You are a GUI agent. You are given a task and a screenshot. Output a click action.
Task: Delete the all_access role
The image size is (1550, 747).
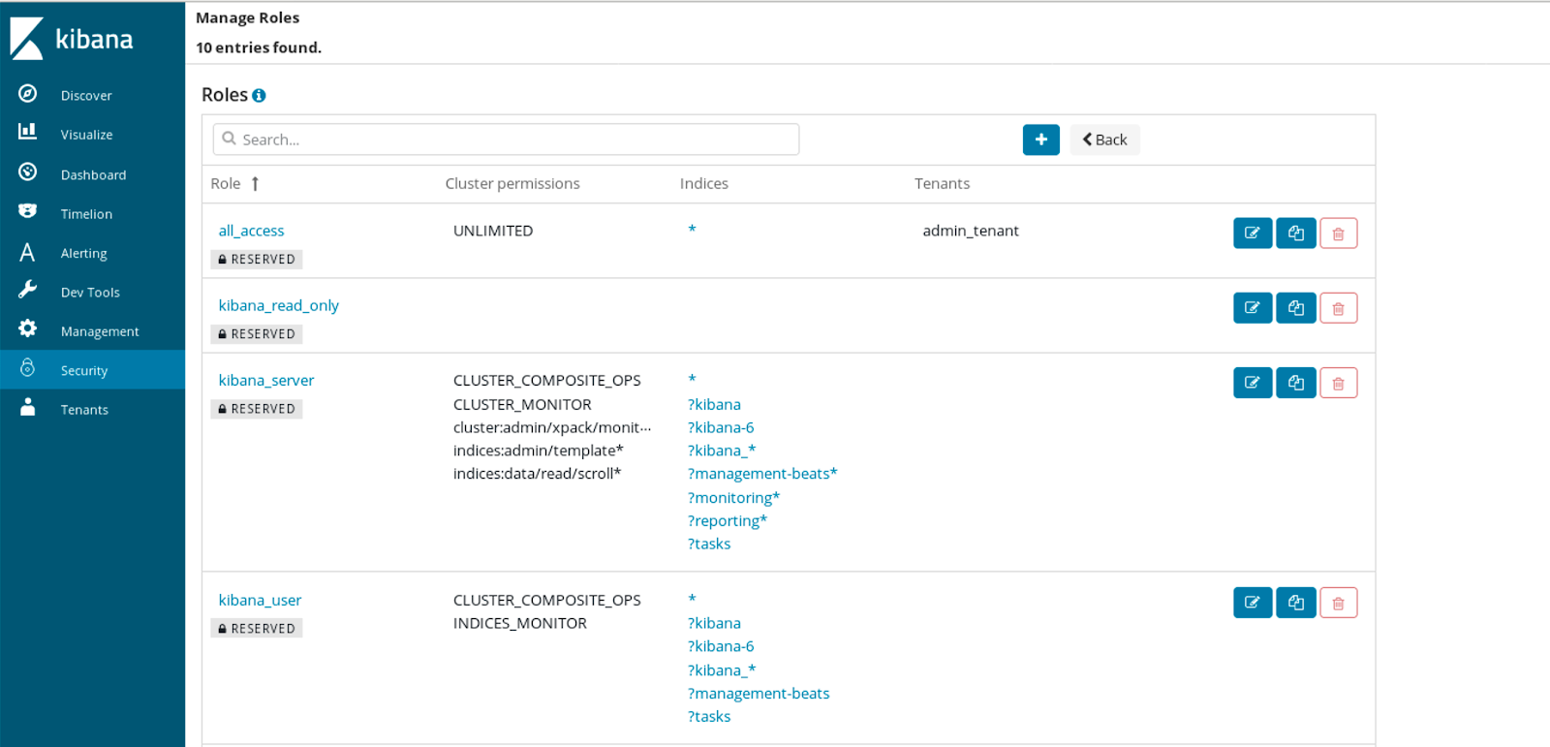(1339, 233)
